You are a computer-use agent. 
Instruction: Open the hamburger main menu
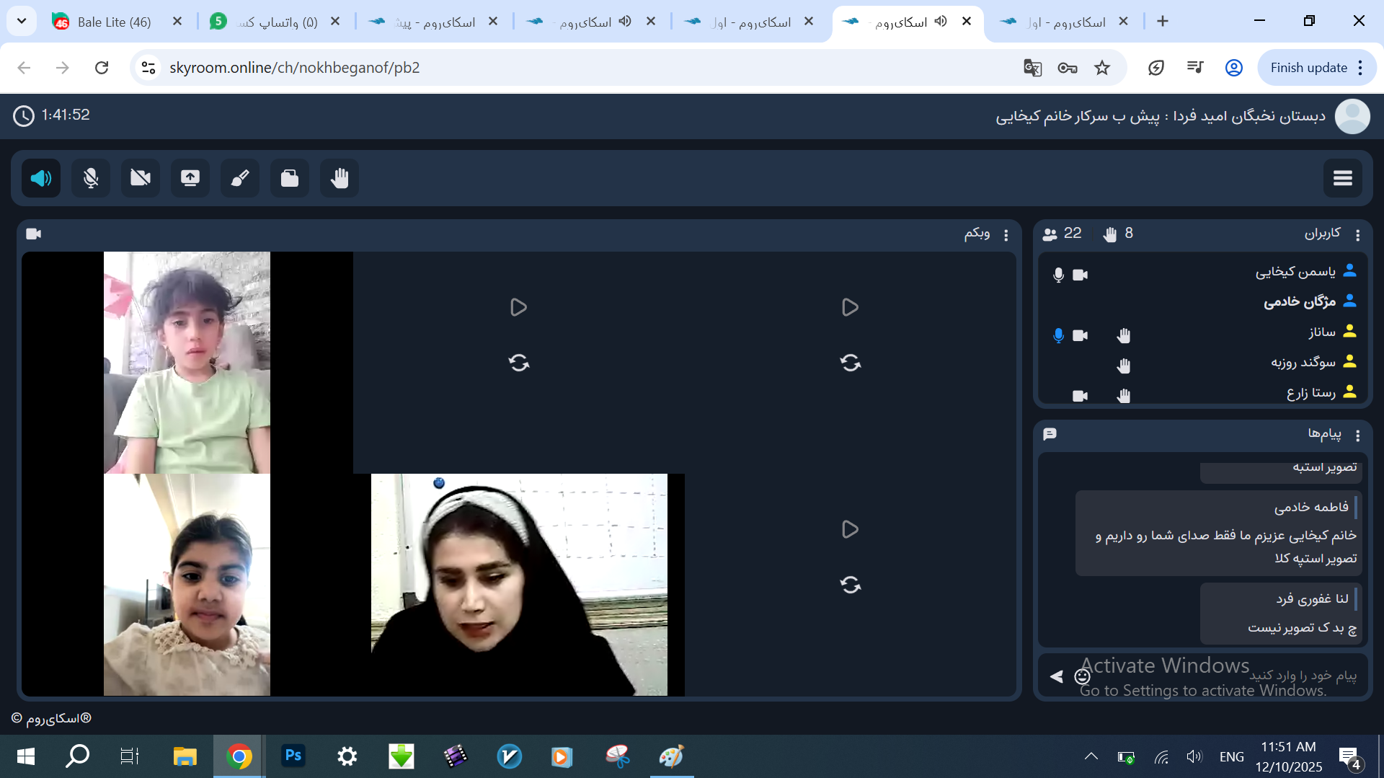click(1342, 178)
